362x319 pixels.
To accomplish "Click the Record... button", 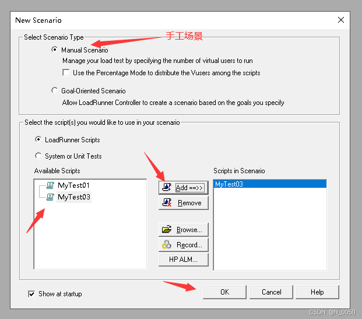I will (184, 244).
